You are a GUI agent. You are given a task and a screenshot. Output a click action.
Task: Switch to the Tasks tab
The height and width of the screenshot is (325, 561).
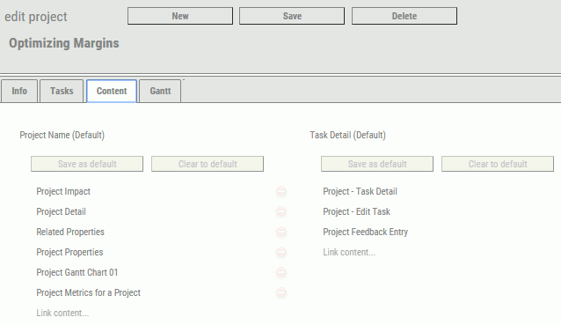pos(62,91)
